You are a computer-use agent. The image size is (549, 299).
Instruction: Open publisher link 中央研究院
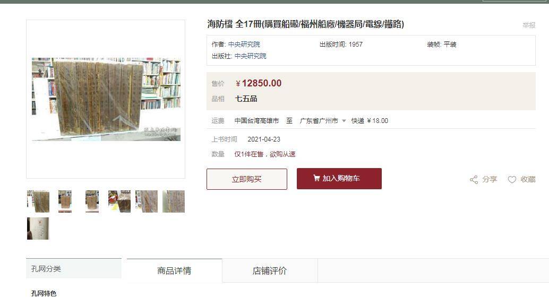click(250, 56)
